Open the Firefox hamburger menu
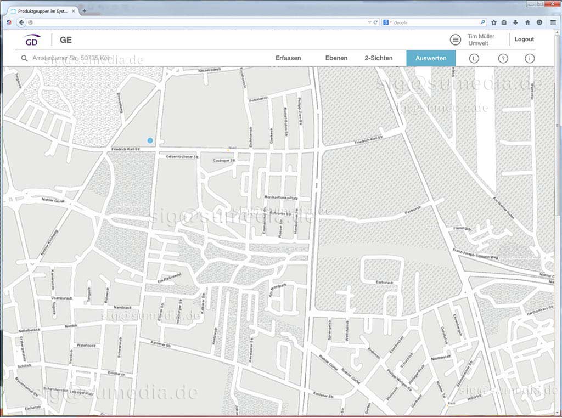The image size is (562, 418). point(553,22)
